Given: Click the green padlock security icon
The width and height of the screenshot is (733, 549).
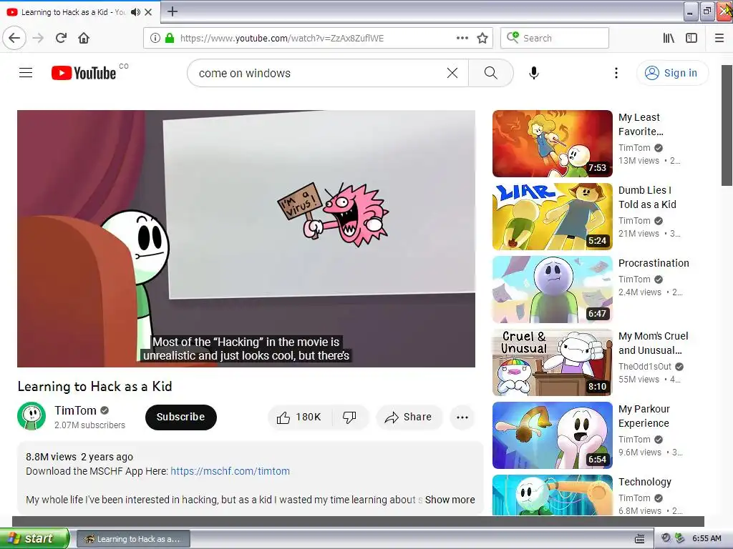Looking at the screenshot, I should pyautogui.click(x=170, y=38).
